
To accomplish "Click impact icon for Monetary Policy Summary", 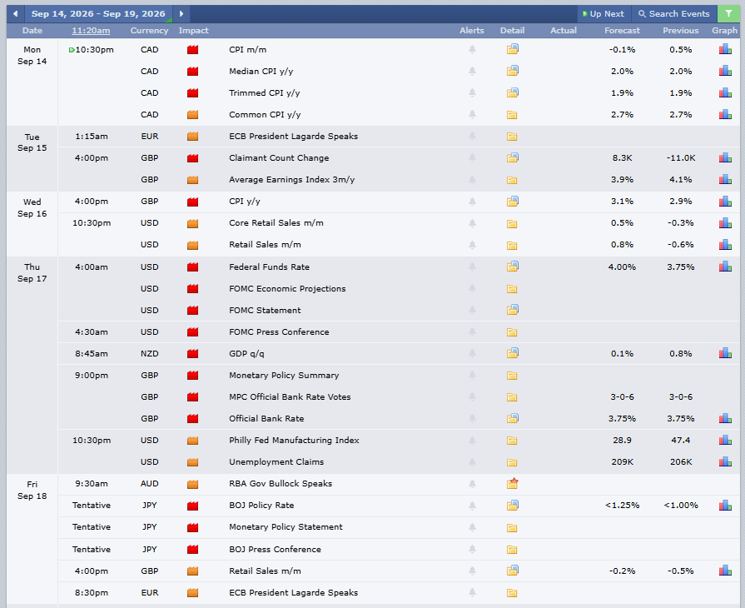I will pyautogui.click(x=192, y=376).
